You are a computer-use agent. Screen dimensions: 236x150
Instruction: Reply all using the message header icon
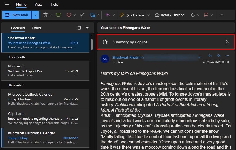tap(219, 56)
